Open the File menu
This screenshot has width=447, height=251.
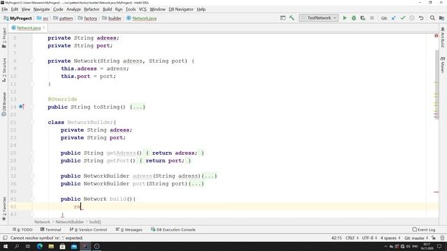click(x=5, y=9)
